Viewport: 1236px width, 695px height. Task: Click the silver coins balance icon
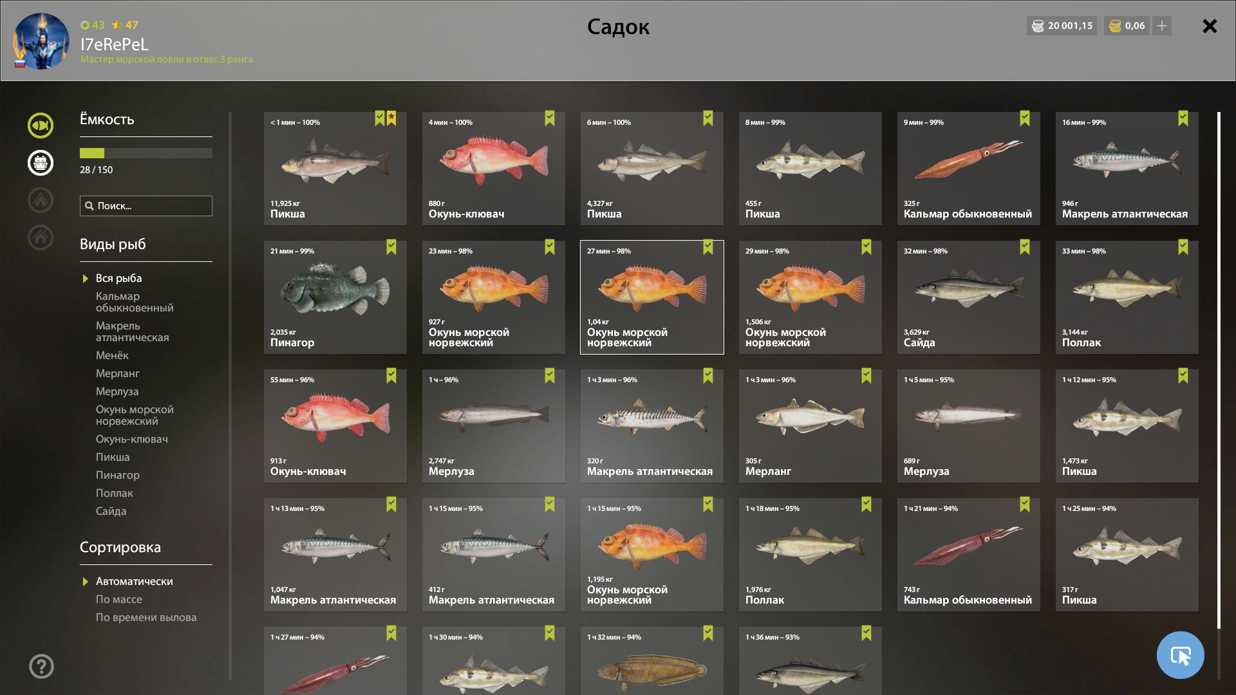(x=1038, y=26)
